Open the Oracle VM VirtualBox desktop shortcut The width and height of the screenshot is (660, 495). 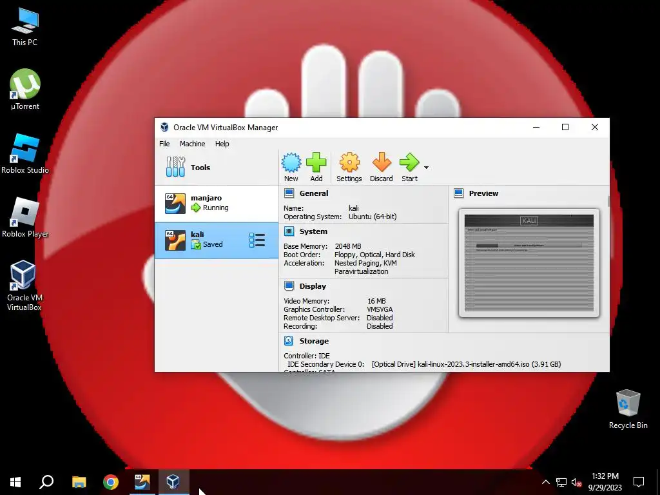click(x=24, y=286)
